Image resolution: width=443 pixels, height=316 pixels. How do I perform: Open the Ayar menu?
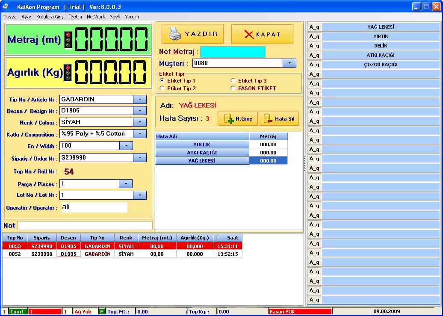coord(26,17)
